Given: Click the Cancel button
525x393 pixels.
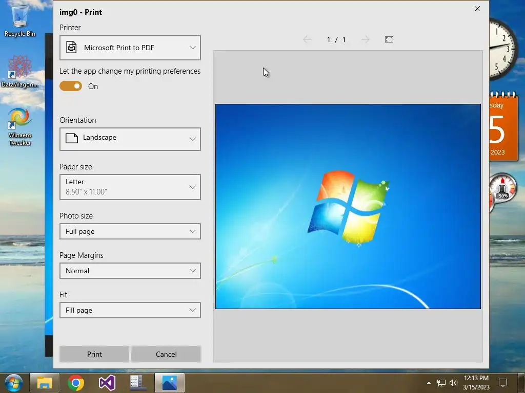Looking at the screenshot, I should (x=166, y=354).
